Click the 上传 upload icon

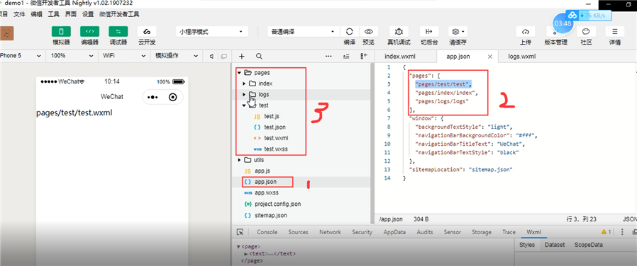point(525,32)
